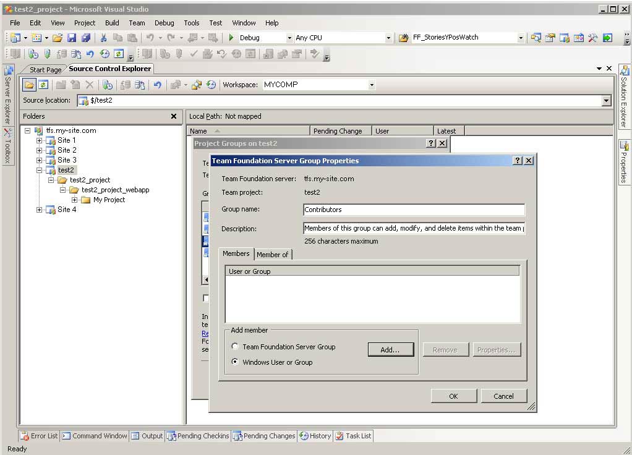632x455 pixels.
Task: Open the Debug configuration dropdown
Action: [x=289, y=38]
